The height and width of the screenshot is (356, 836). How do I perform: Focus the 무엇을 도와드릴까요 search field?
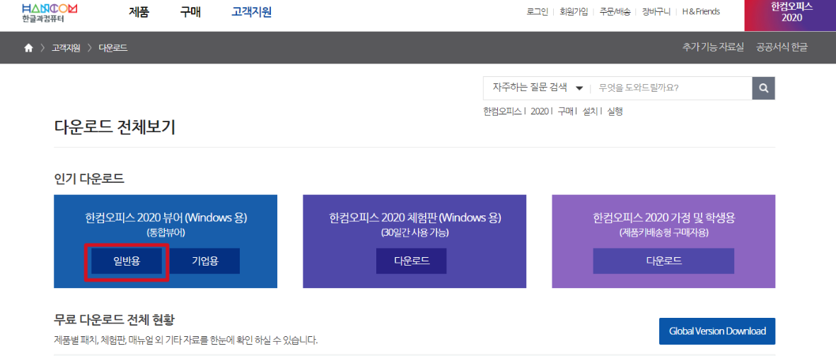pos(672,88)
